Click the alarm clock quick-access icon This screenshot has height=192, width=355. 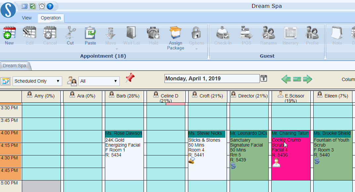42,6
